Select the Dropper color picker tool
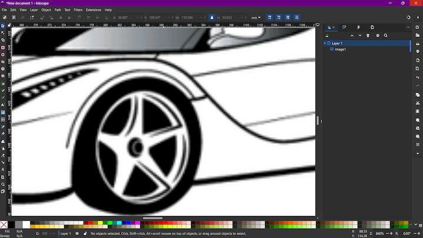This screenshot has height=238, width=423. [3, 126]
